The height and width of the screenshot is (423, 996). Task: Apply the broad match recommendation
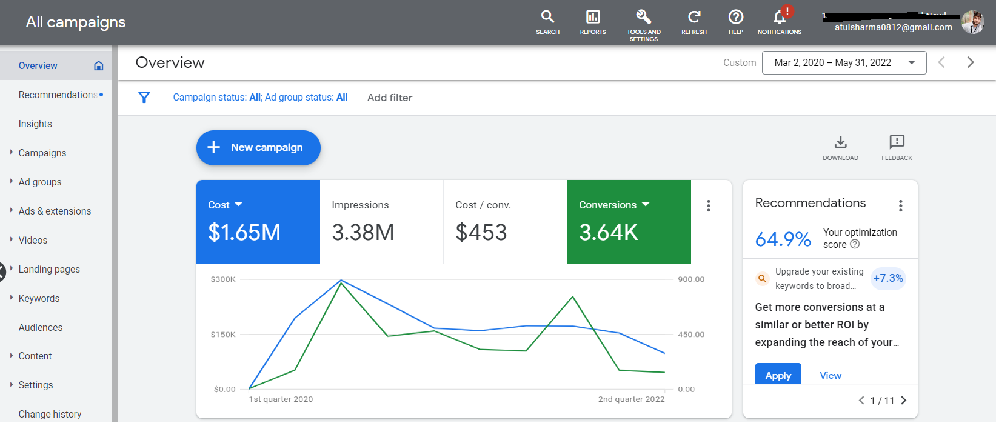coord(778,375)
